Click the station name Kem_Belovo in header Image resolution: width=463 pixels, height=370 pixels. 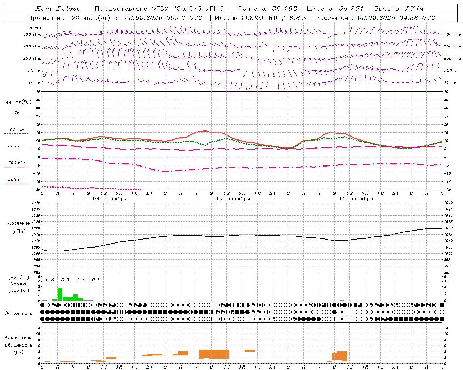pos(58,9)
